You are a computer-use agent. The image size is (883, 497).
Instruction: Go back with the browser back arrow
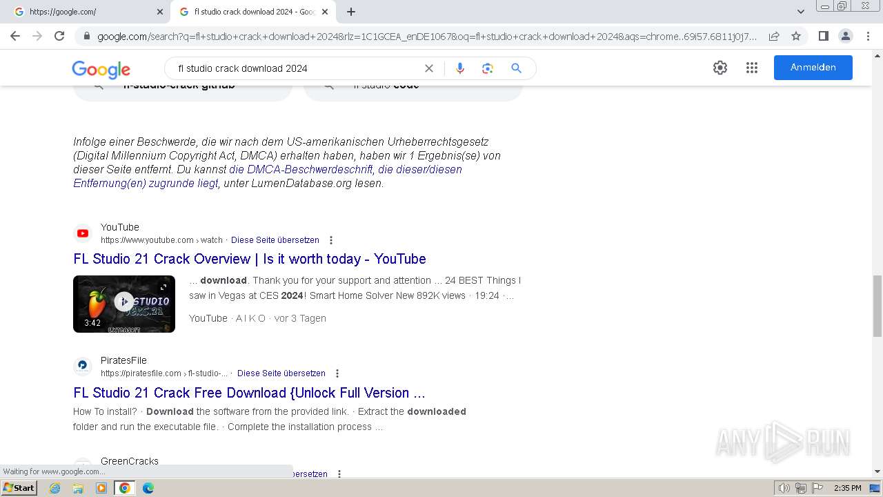click(15, 36)
